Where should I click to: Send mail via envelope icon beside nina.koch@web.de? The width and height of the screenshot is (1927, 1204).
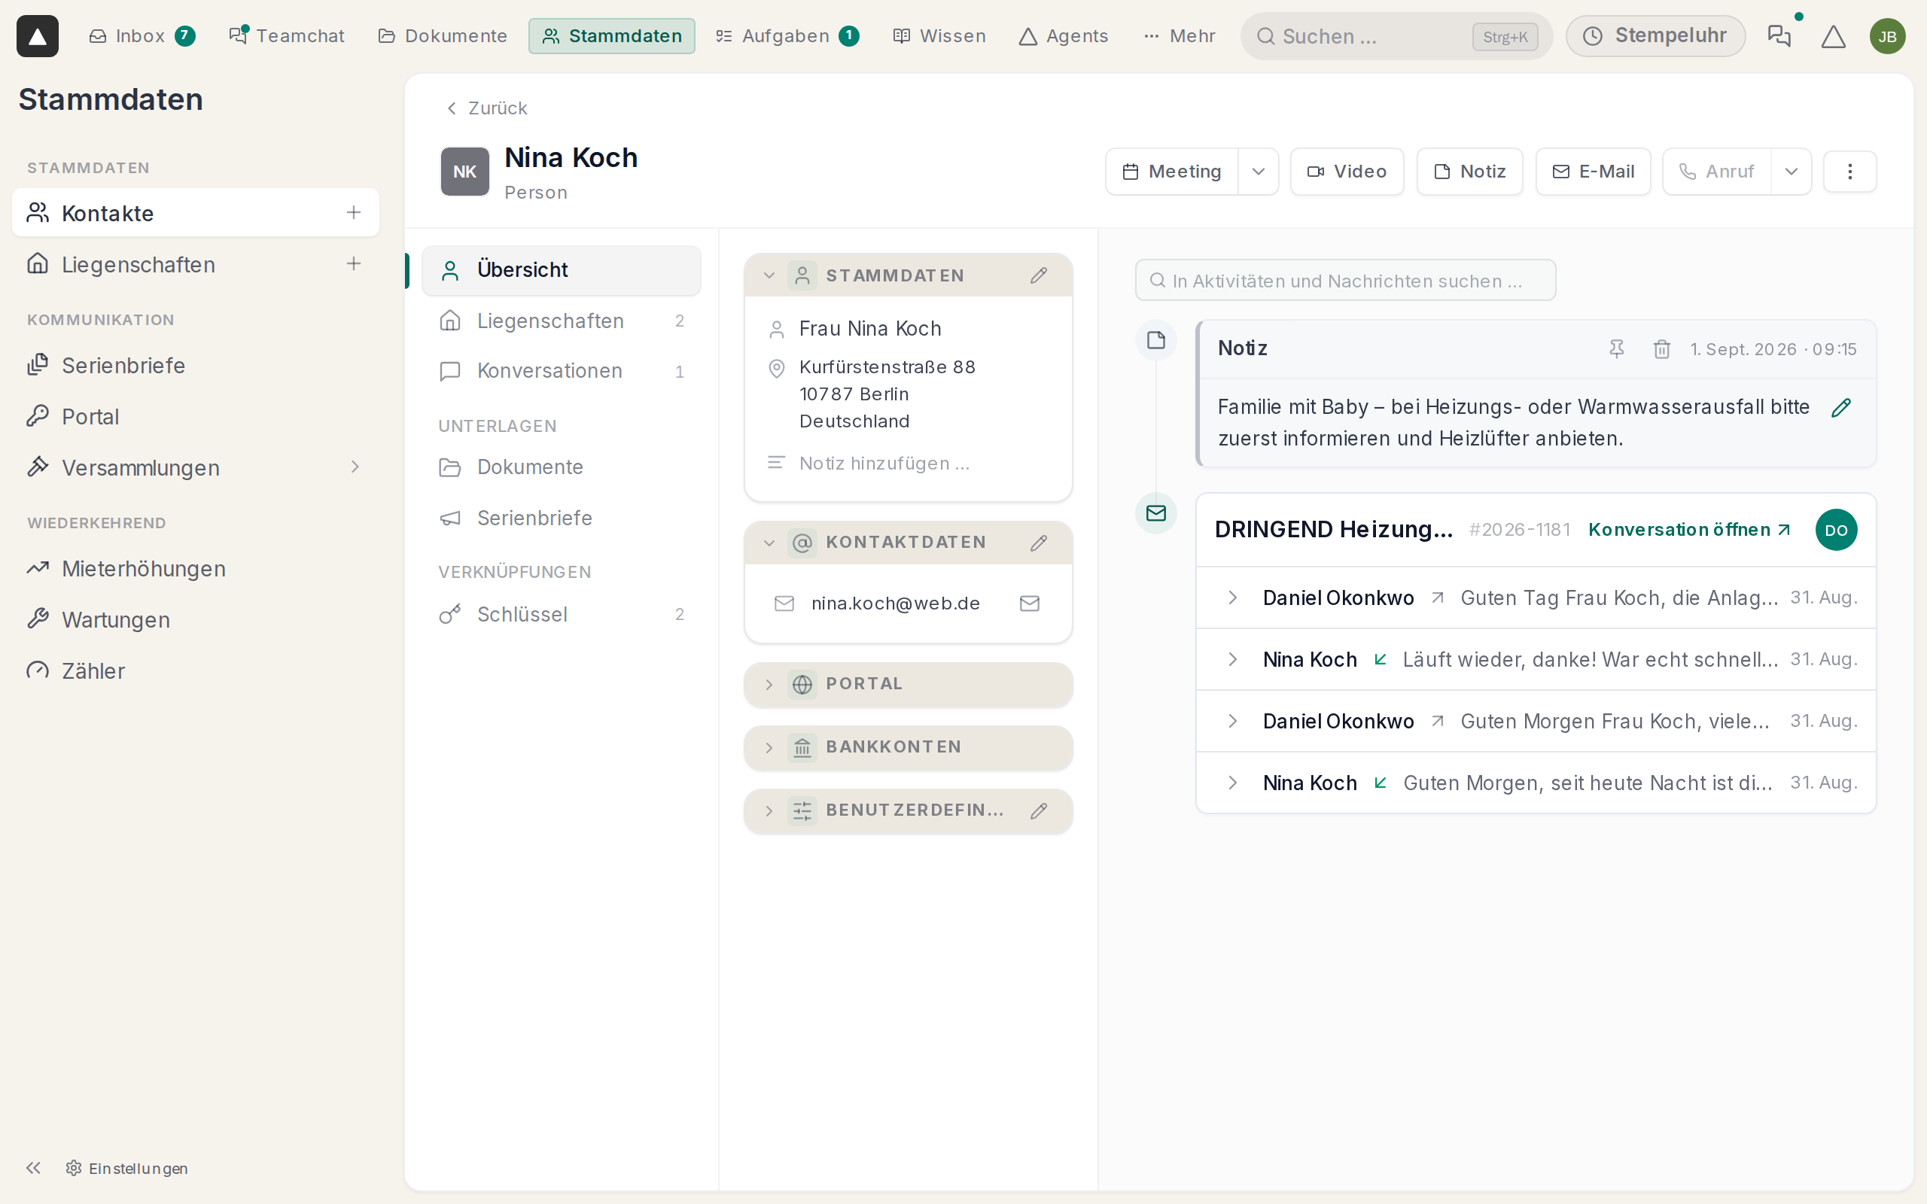[x=1030, y=604]
